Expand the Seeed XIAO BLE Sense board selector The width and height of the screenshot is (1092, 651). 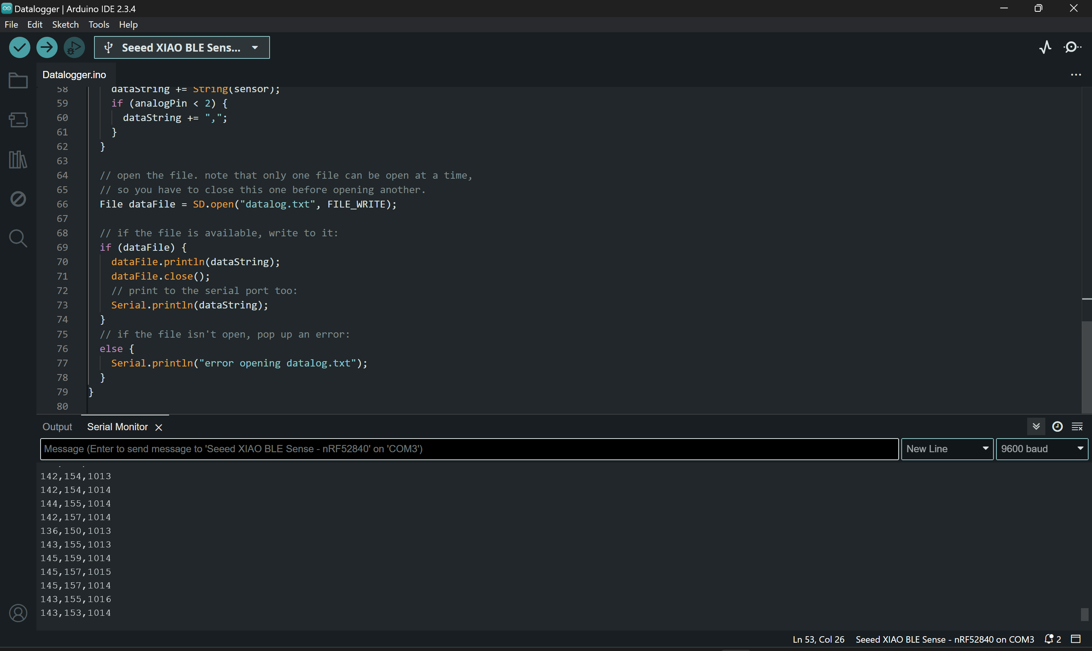point(182,47)
